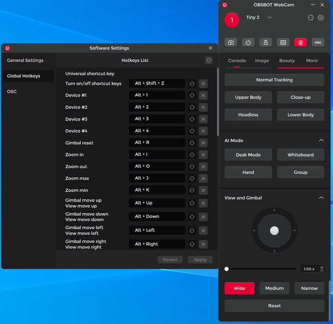Switch to the Image tab

[262, 60]
